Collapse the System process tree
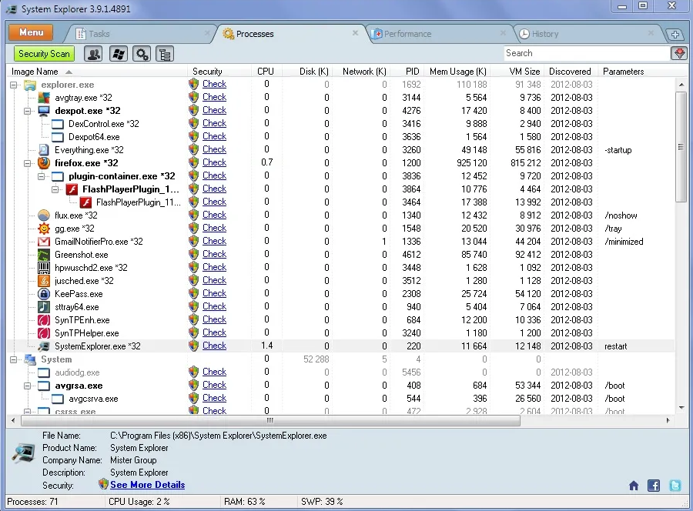 [14, 359]
